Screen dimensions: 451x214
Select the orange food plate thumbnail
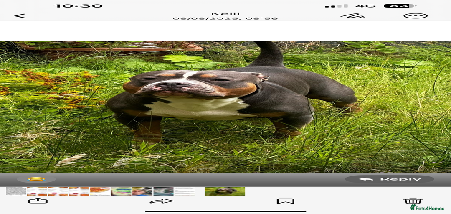click(100, 191)
